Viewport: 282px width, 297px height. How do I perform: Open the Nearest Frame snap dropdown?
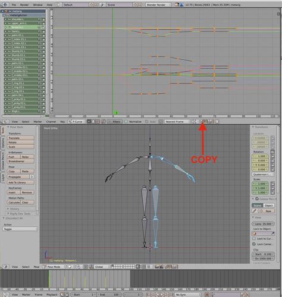[177, 122]
